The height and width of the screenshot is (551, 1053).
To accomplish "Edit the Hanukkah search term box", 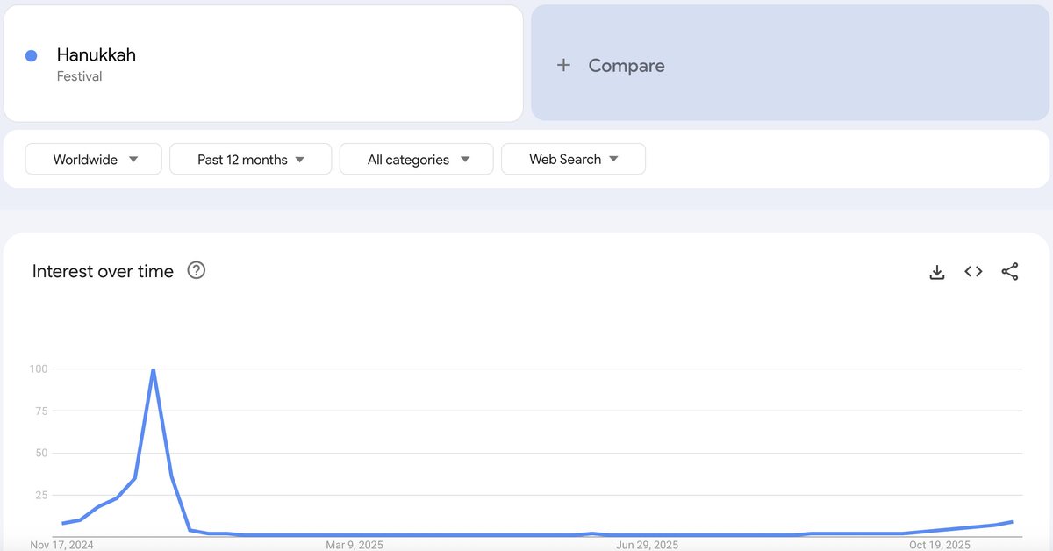I will click(x=263, y=63).
